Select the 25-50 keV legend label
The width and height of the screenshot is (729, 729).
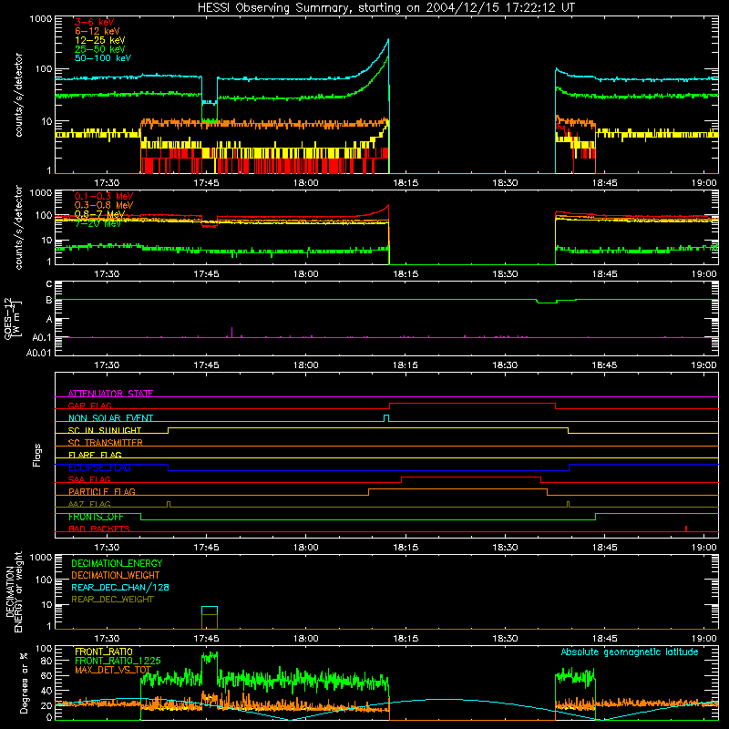100,49
